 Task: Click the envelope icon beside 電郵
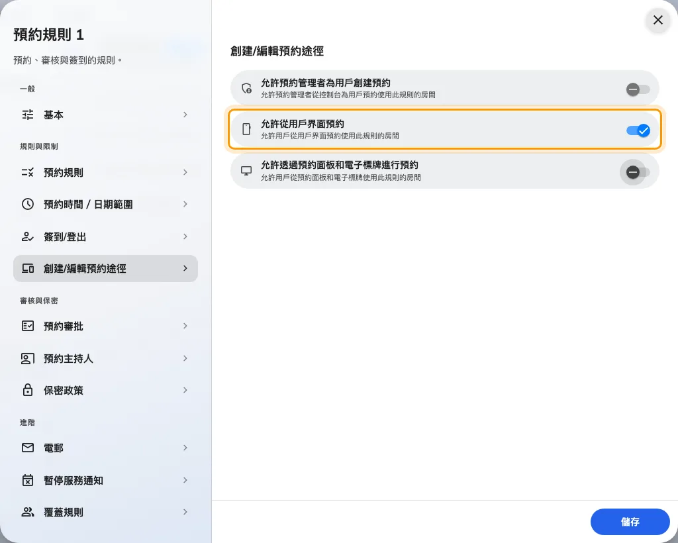(x=28, y=448)
